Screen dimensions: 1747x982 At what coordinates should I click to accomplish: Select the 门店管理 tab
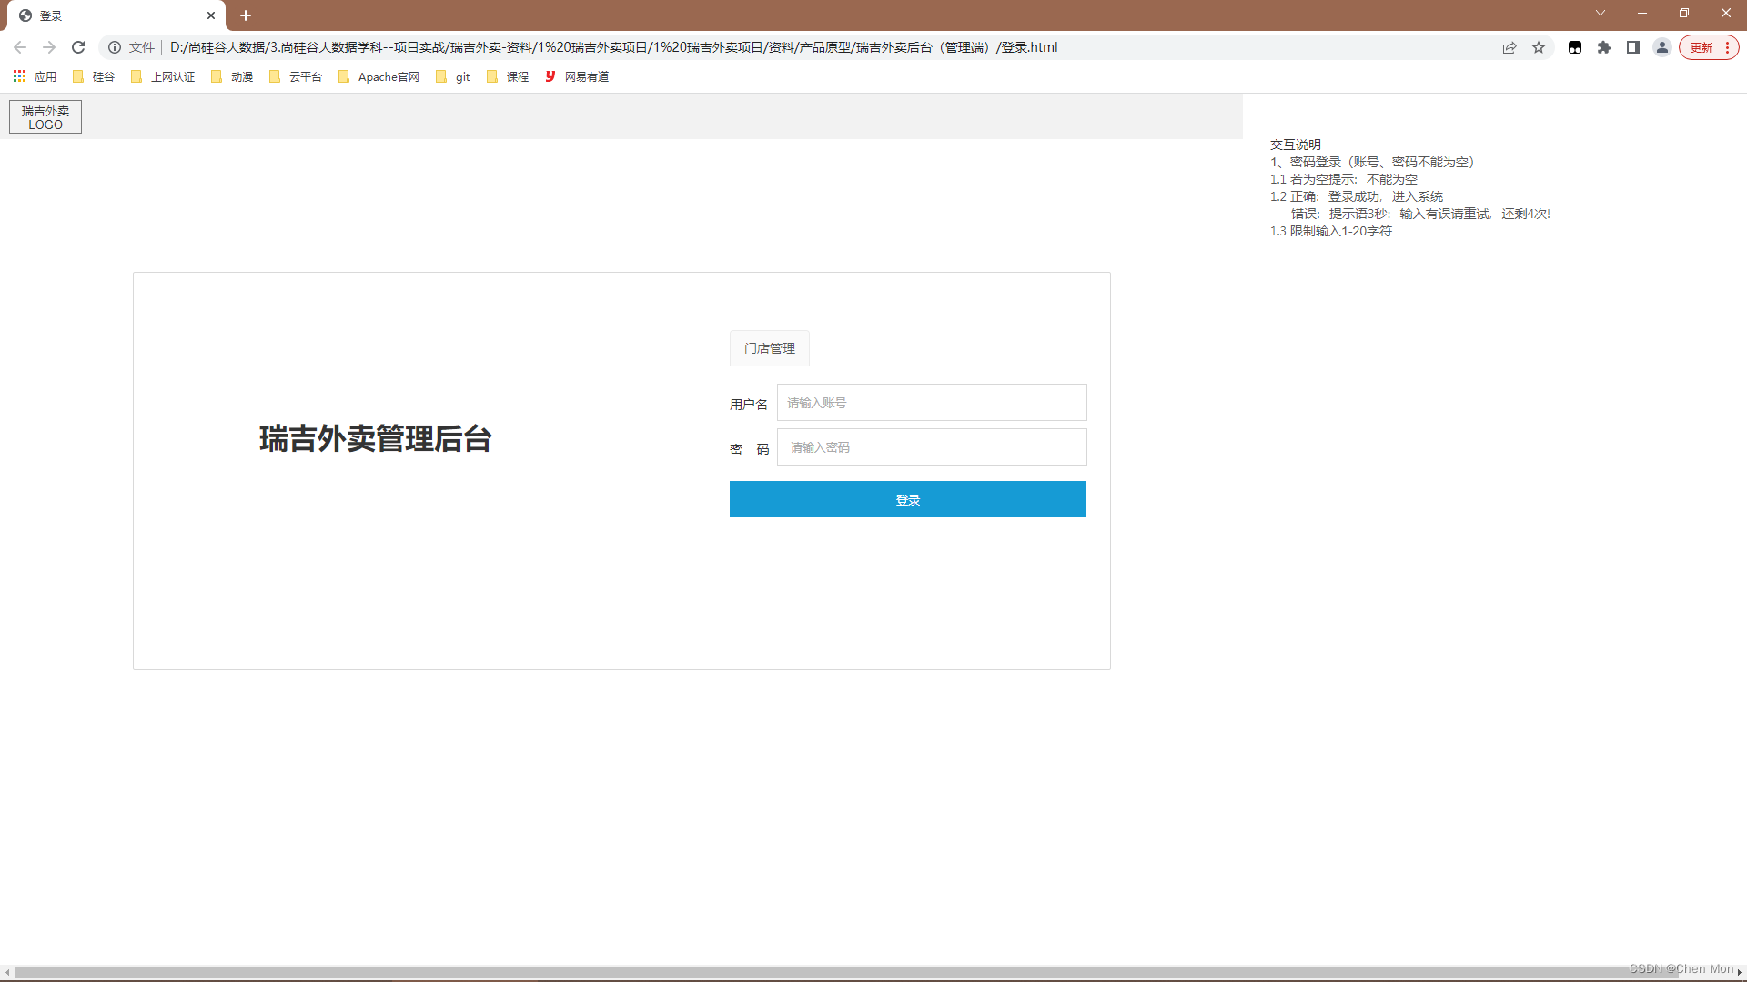pos(770,348)
